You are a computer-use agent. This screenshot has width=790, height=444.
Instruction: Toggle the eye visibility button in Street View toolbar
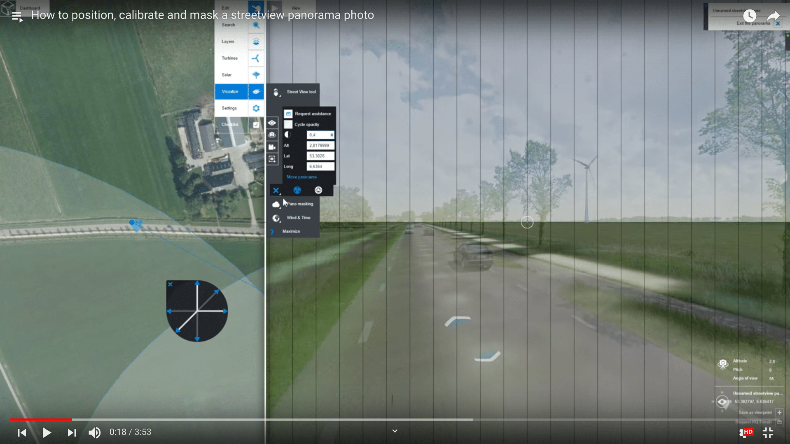272,123
